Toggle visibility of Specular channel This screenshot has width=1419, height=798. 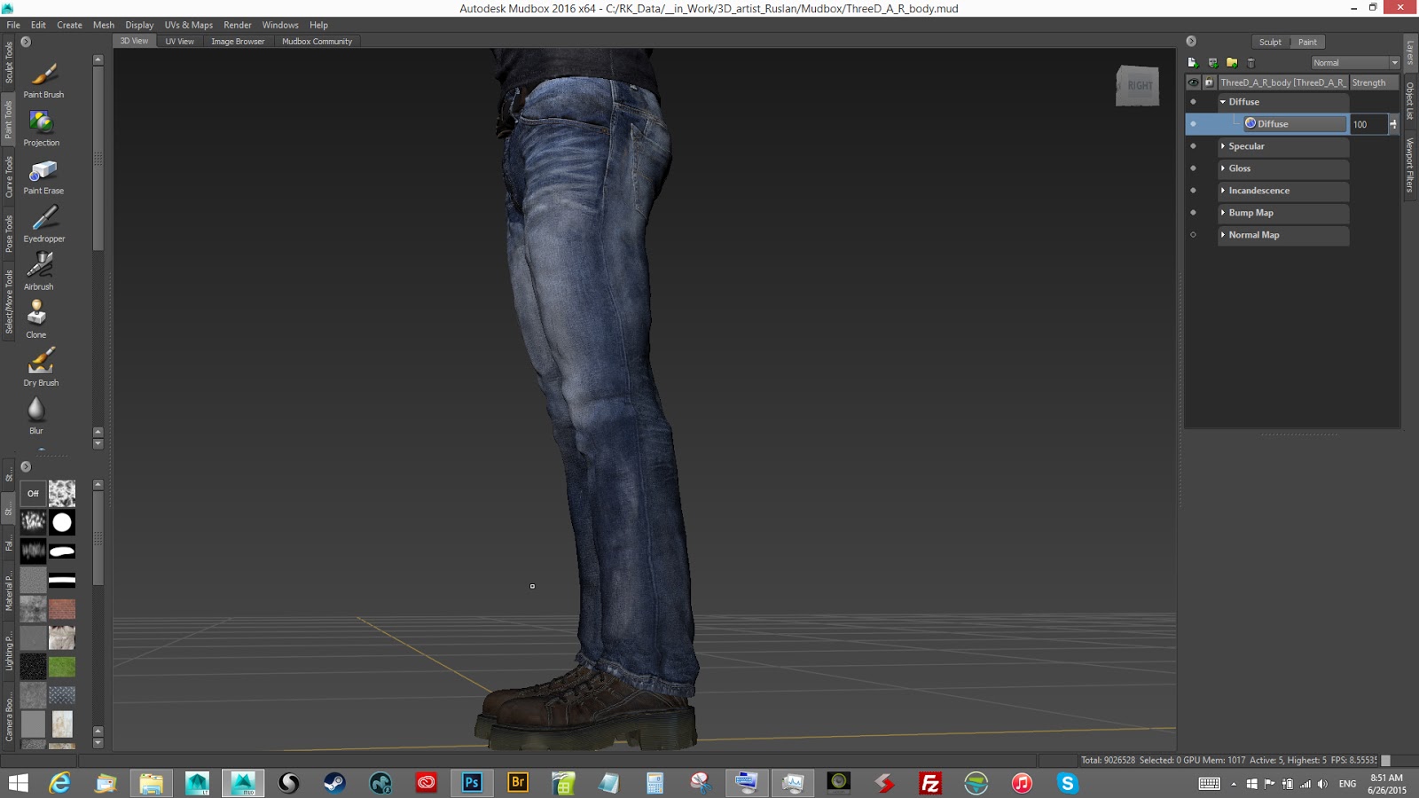pos(1193,146)
